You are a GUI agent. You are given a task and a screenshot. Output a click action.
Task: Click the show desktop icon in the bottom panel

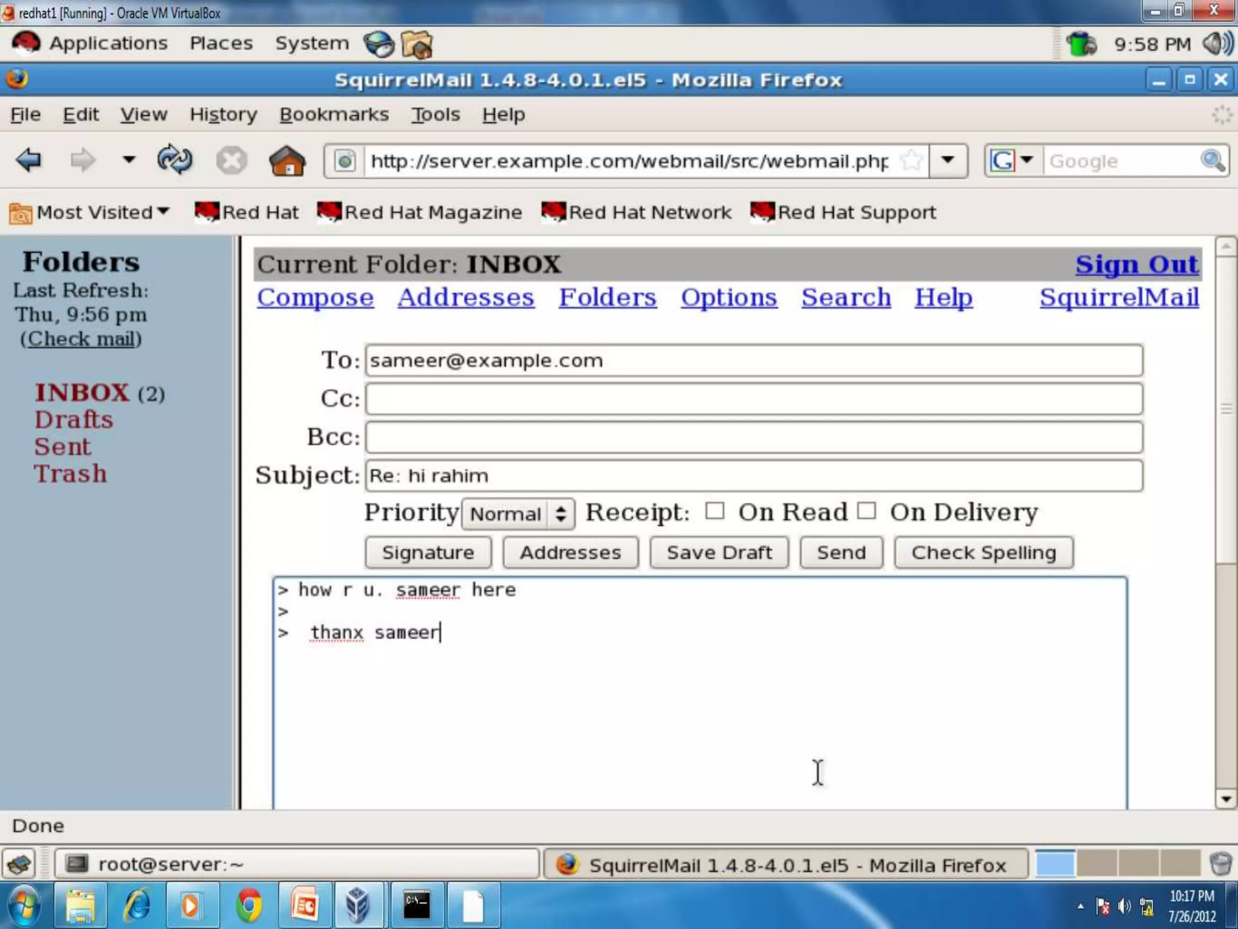point(20,864)
